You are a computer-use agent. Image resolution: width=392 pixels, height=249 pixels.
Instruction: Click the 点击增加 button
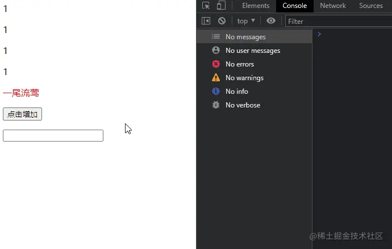pos(22,114)
